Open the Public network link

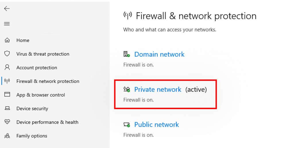pos(156,125)
